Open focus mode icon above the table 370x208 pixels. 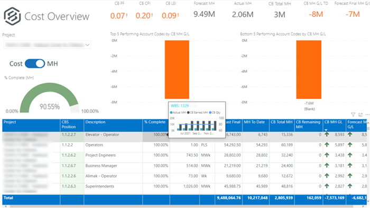[360, 115]
